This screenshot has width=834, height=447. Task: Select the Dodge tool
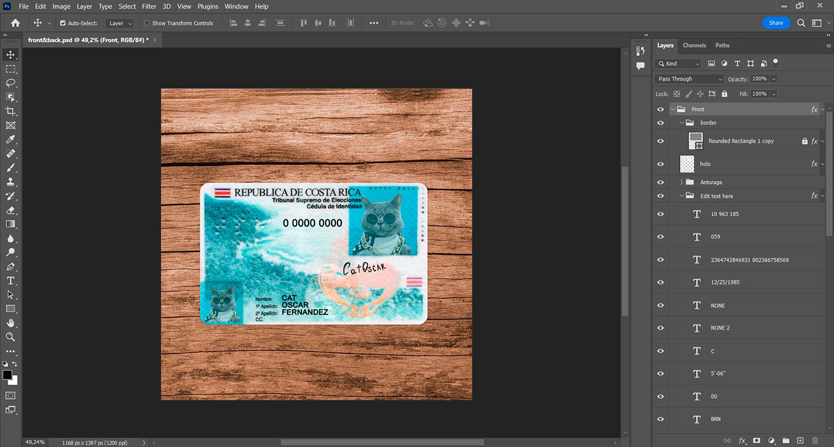(10, 252)
